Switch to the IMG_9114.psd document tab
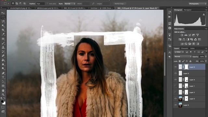The image size is (208, 117). point(74,8)
